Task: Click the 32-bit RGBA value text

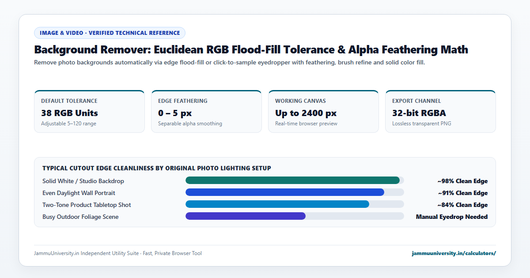Action: pyautogui.click(x=419, y=113)
